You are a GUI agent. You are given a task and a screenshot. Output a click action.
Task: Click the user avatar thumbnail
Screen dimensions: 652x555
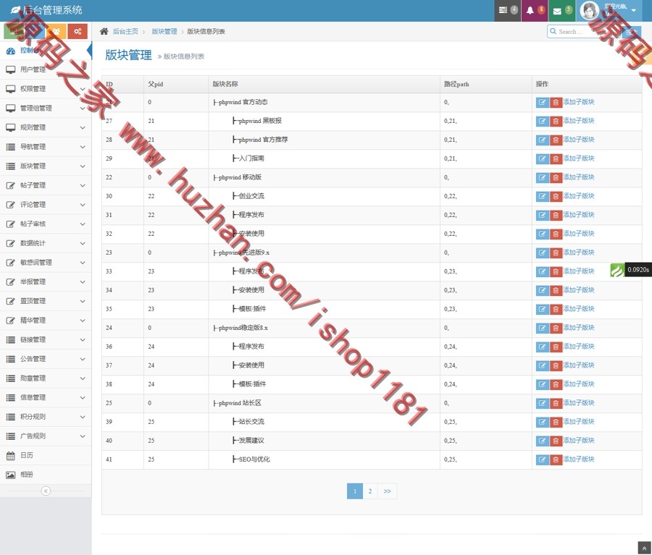(589, 9)
